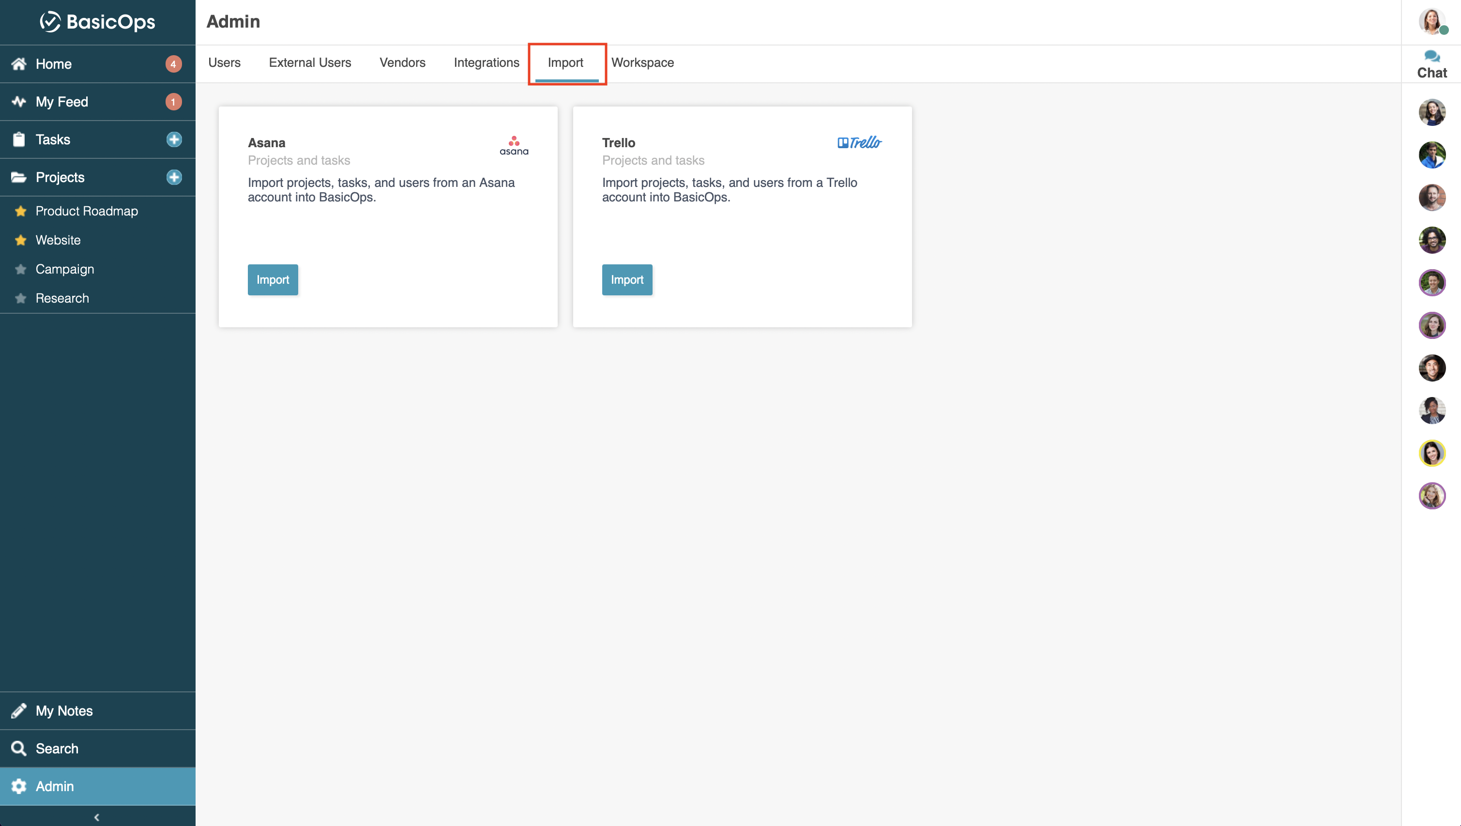Viewport: 1461px width, 826px height.
Task: Open the user profile avatar menu
Action: (x=1431, y=22)
